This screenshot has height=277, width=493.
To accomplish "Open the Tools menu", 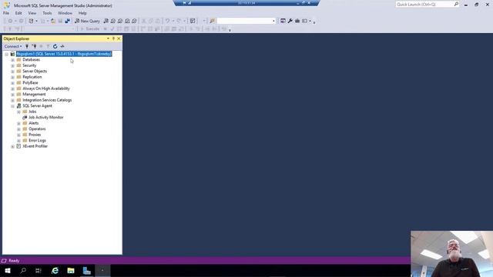I will (47, 13).
